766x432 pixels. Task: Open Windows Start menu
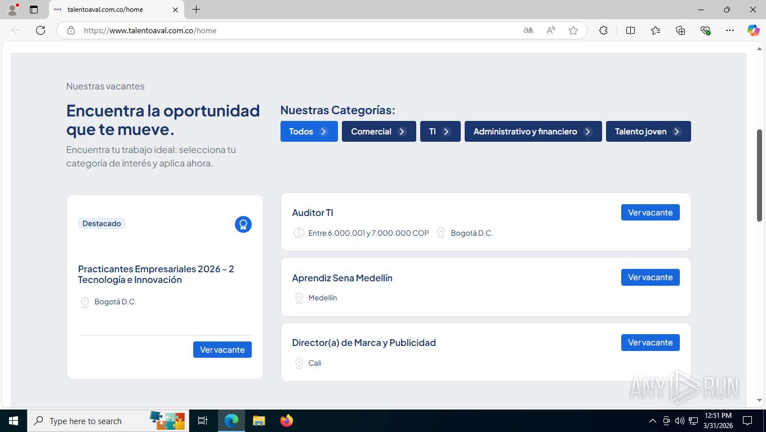(x=13, y=421)
